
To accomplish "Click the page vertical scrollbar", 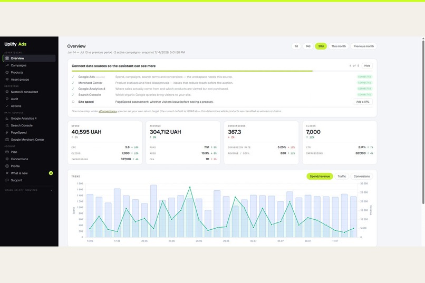I will pyautogui.click(x=423, y=122).
